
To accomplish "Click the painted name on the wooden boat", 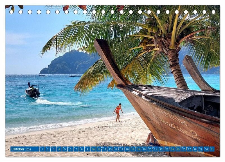I will coord(174,123).
